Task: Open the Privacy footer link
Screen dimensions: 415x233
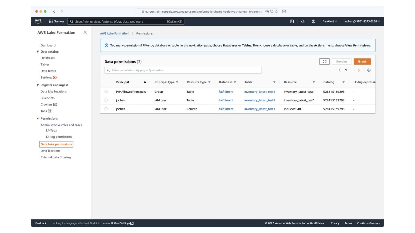Action: point(335,223)
